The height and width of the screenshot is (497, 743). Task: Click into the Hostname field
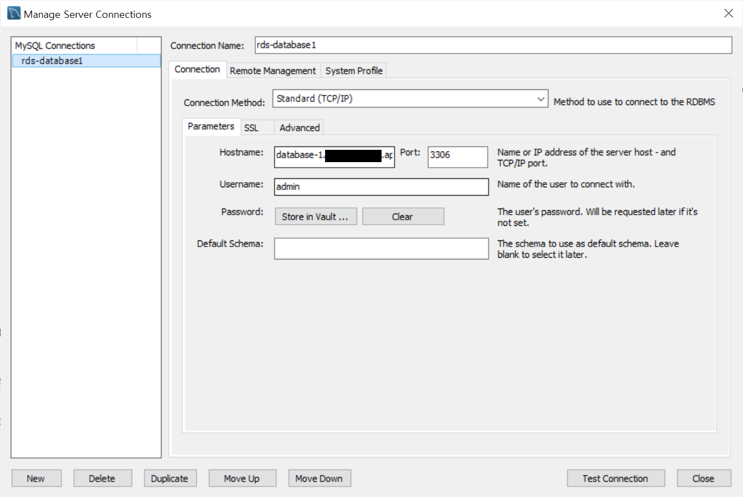335,157
